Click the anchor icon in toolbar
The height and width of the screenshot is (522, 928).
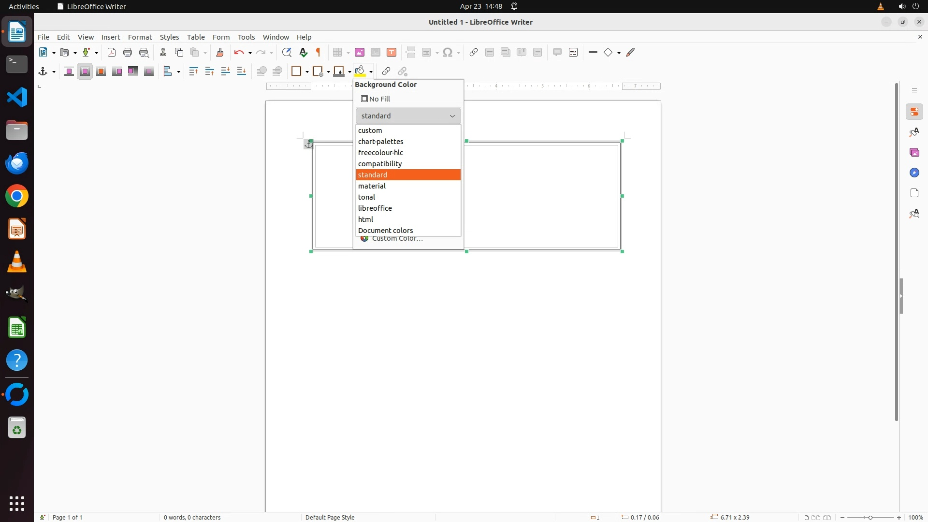(43, 72)
